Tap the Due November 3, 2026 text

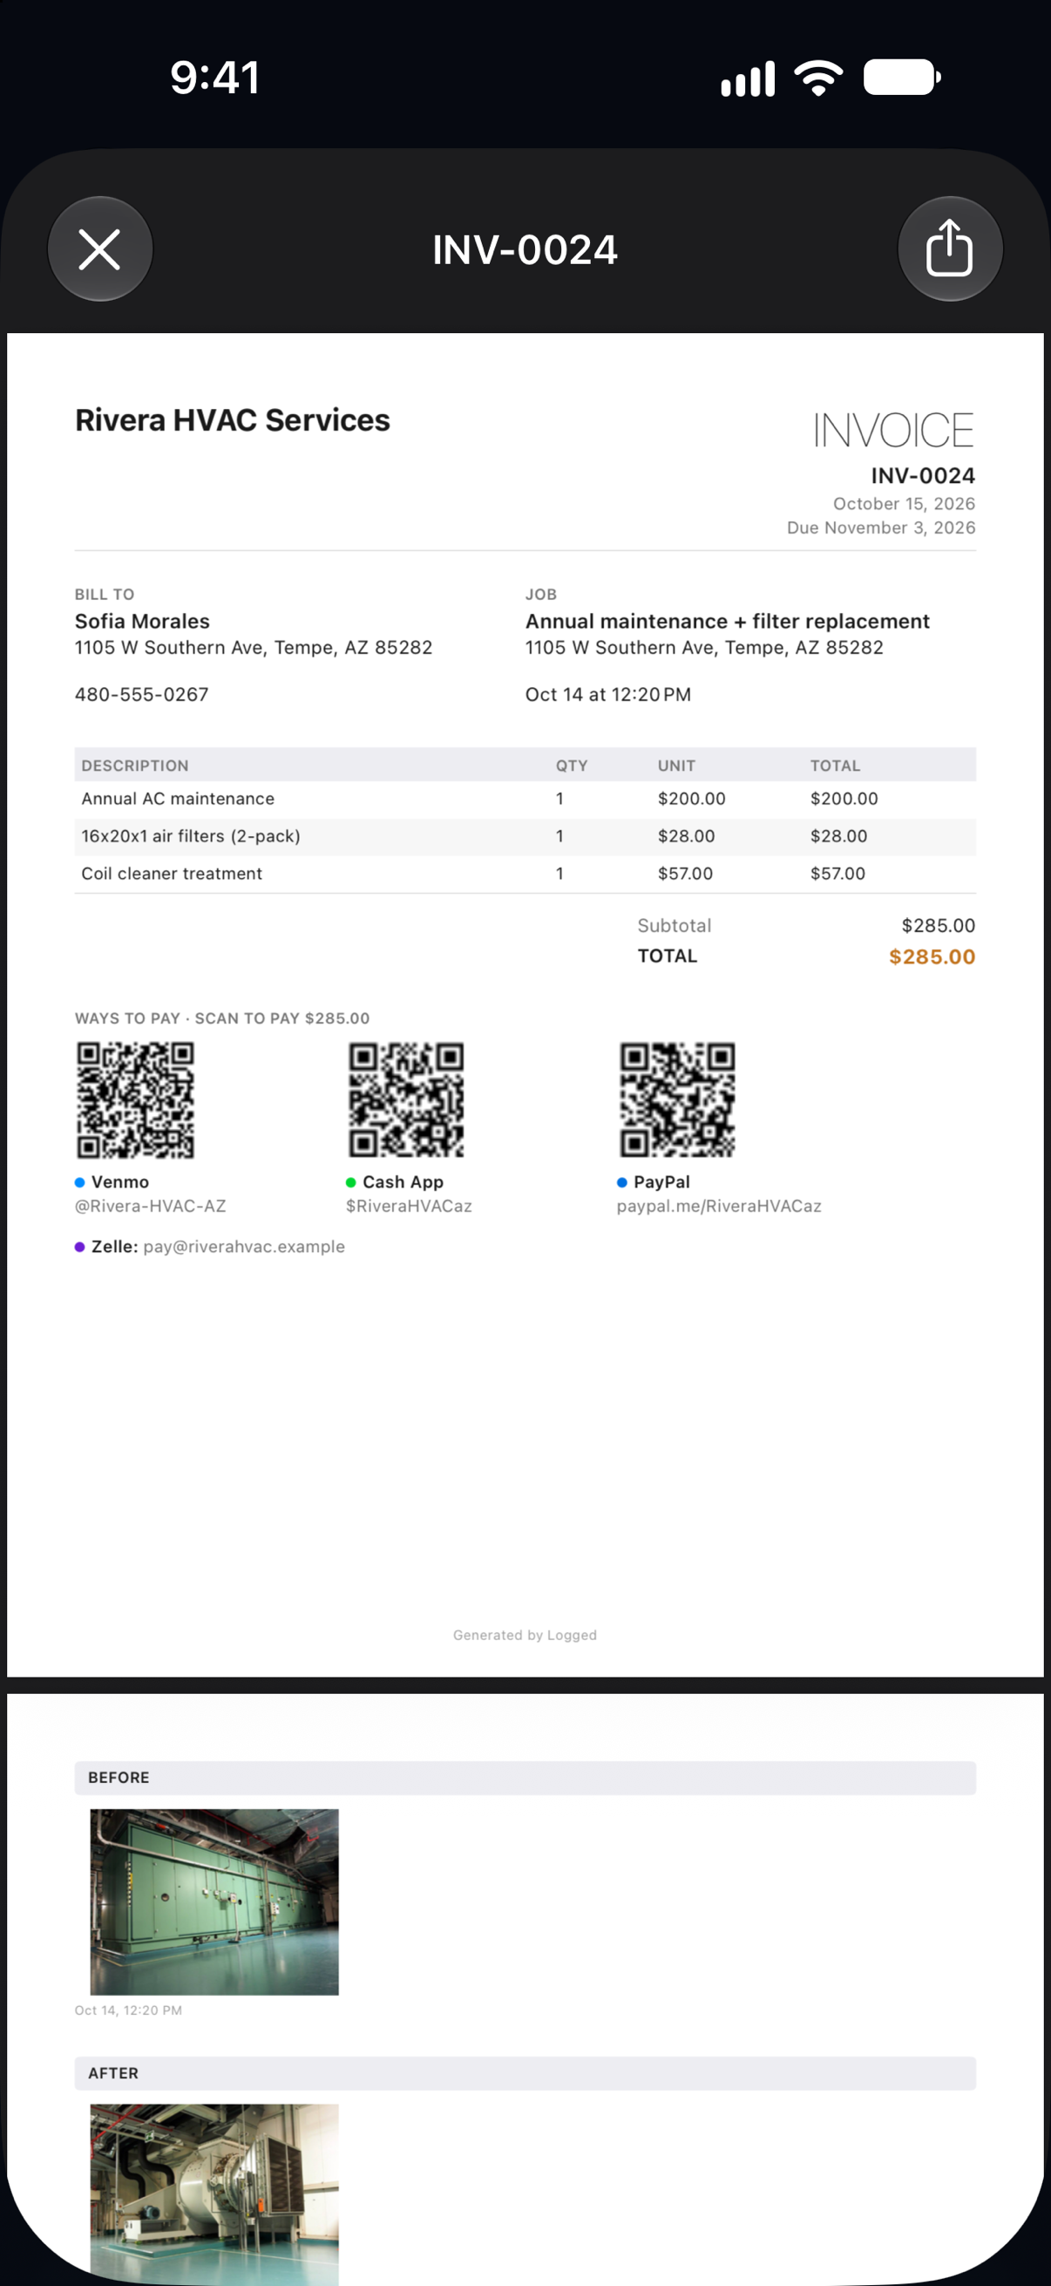click(x=881, y=528)
